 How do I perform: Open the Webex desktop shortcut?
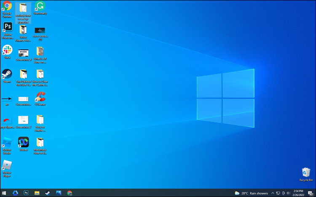pos(23,144)
